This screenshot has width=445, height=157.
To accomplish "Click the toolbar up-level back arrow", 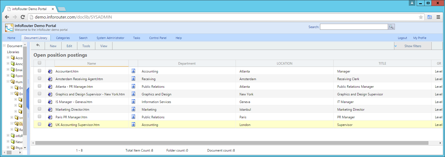I will pyautogui.click(x=38, y=46).
